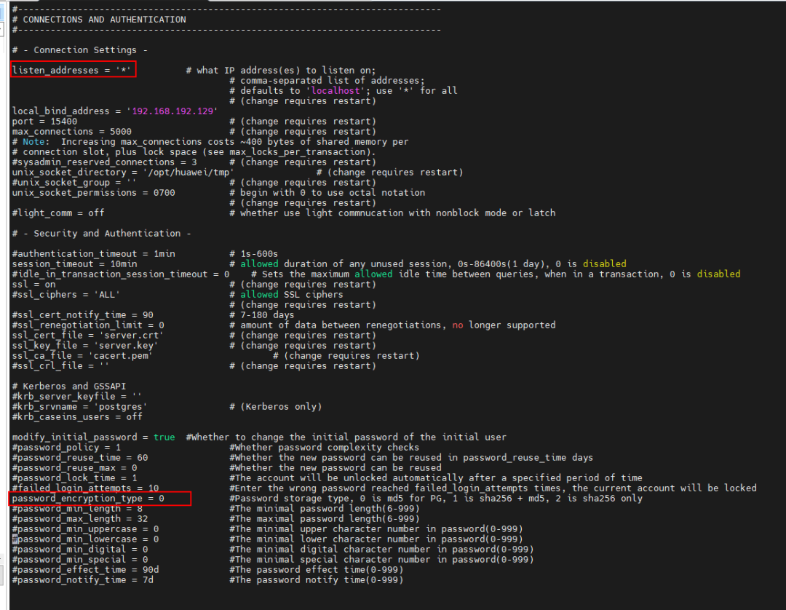Click the 'ssl = on' setting
Image resolution: width=786 pixels, height=610 pixels.
pyautogui.click(x=33, y=284)
